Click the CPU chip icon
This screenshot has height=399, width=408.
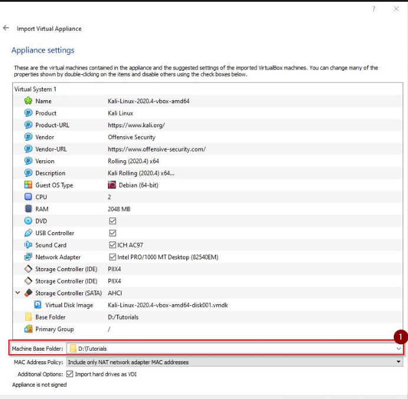(28, 197)
